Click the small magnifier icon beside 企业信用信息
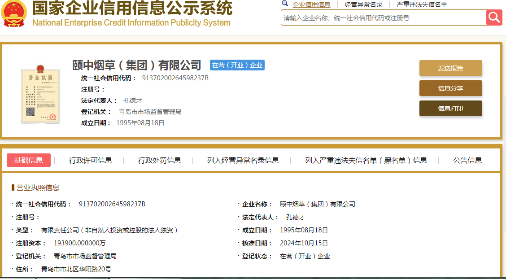The height and width of the screenshot is (279, 506). 285,4
